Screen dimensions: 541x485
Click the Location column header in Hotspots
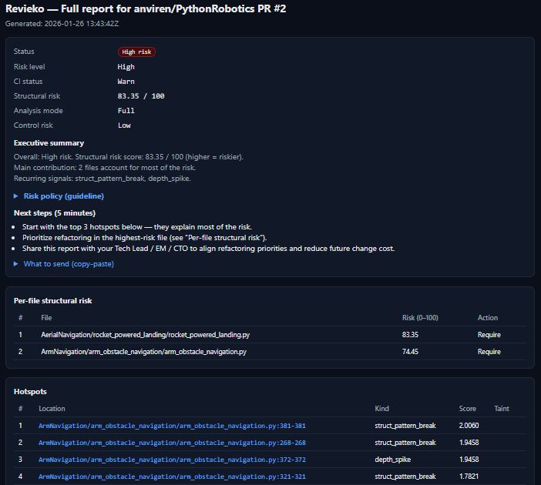[52, 409]
